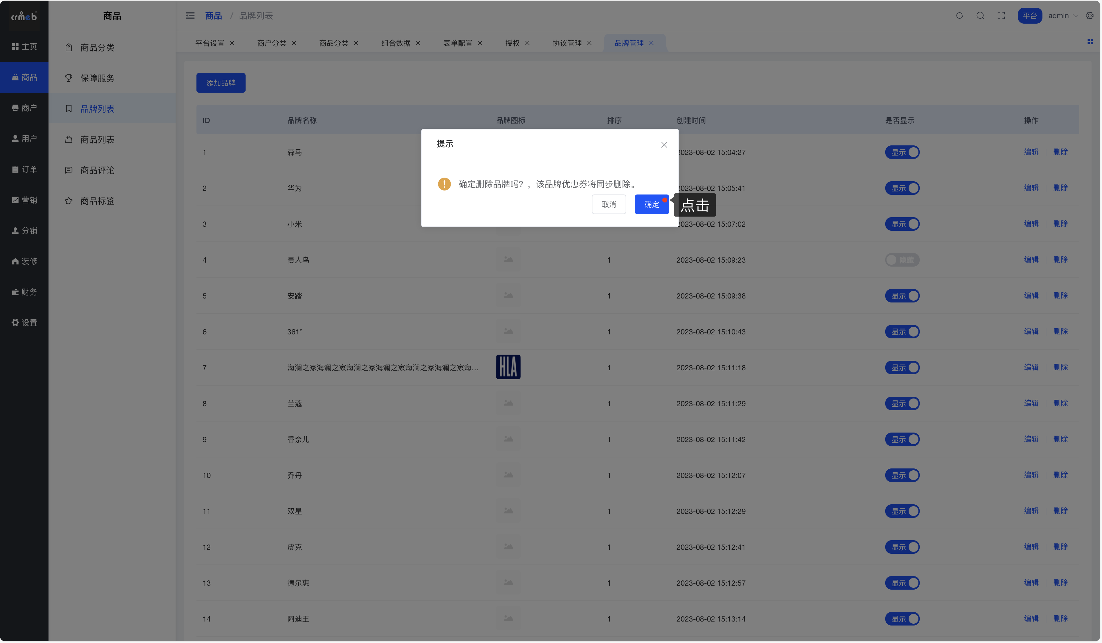Viewport: 1102px width, 643px height.
Task: Toggle fullscreen mode icon
Action: point(1001,16)
